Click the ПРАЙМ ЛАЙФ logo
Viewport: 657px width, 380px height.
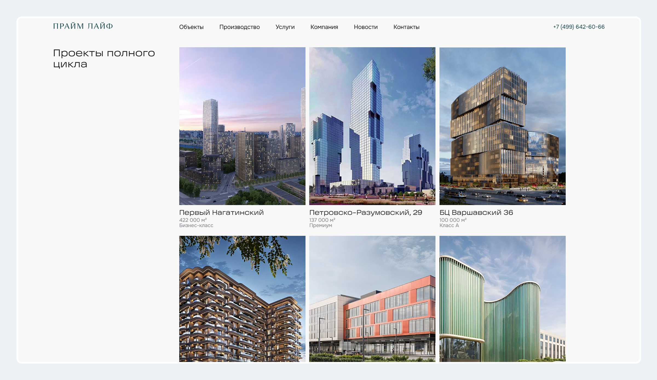pyautogui.click(x=83, y=26)
